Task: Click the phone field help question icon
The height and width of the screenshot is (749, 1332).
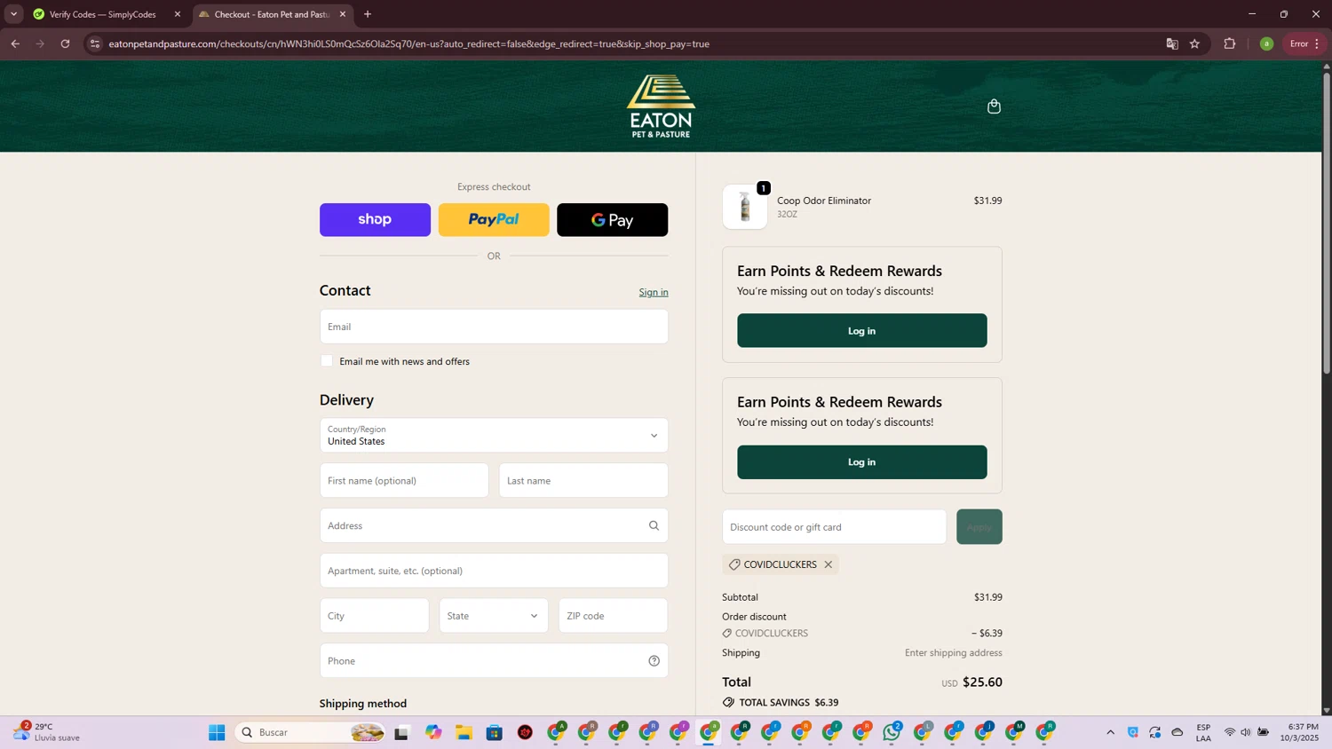Action: 654,660
